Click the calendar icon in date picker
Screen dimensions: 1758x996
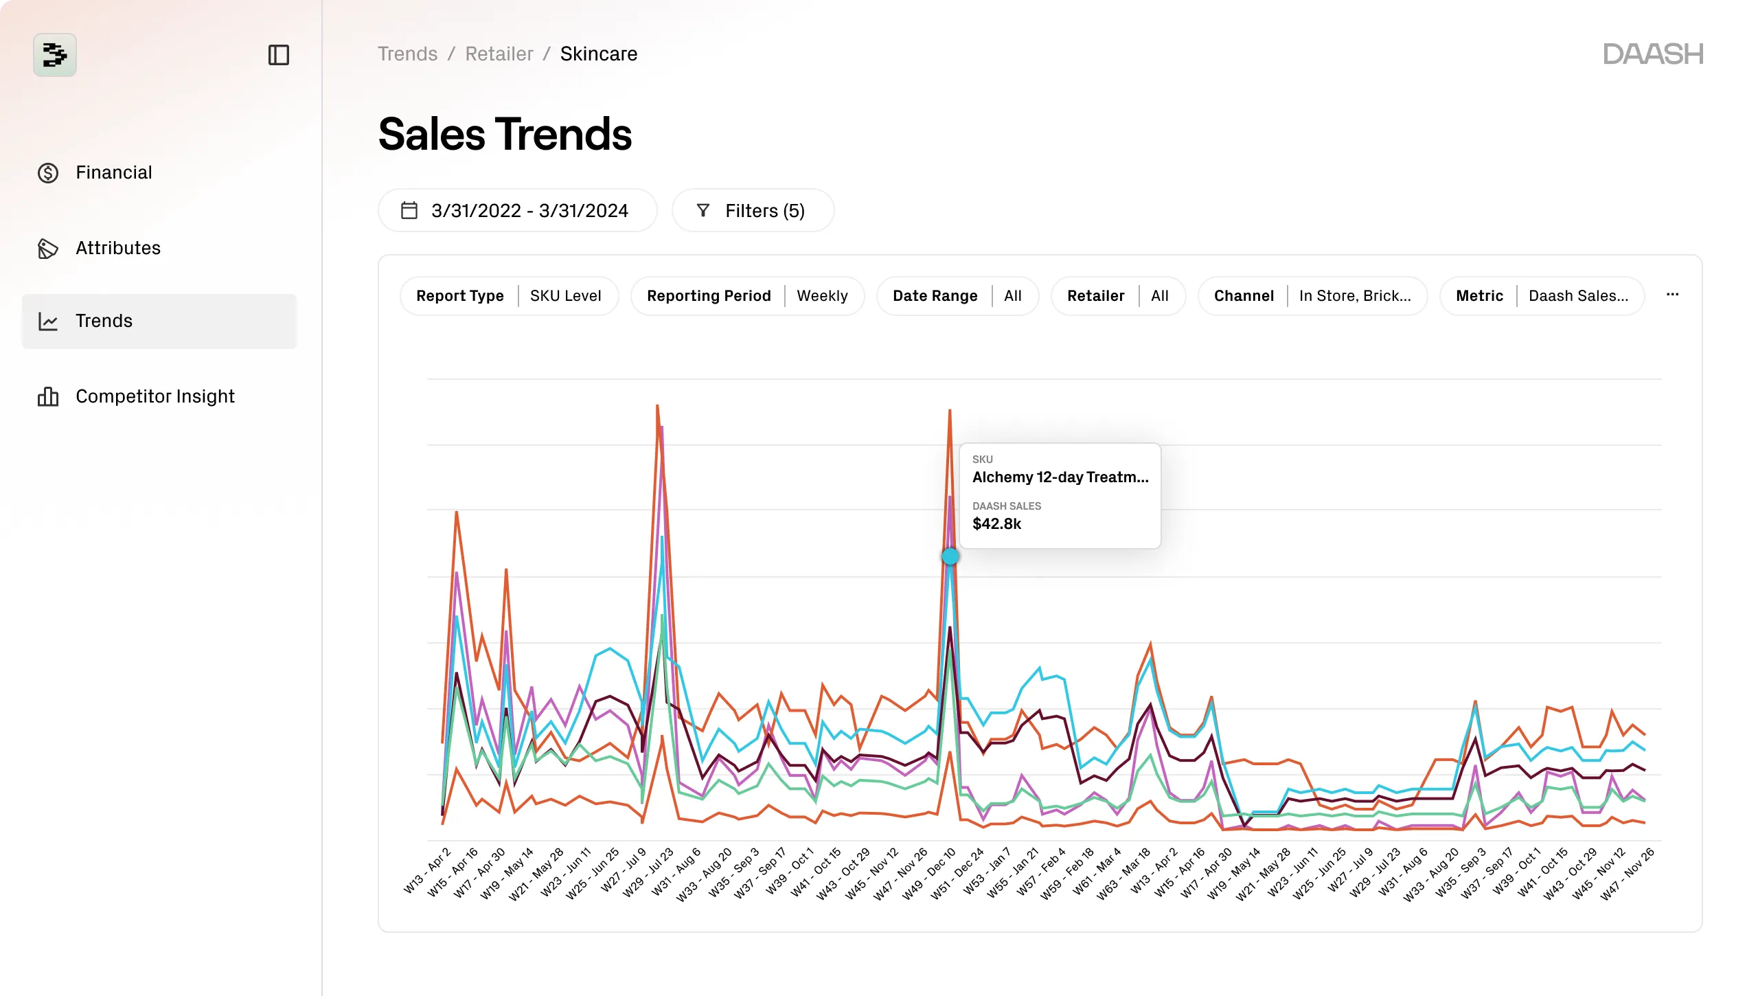[409, 210]
